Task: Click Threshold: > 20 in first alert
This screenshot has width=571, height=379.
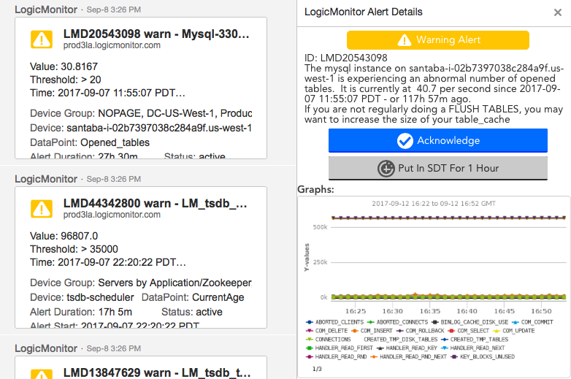Action: 66,80
